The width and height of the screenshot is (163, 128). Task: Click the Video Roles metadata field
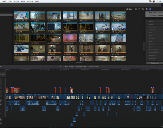pos(154,27)
